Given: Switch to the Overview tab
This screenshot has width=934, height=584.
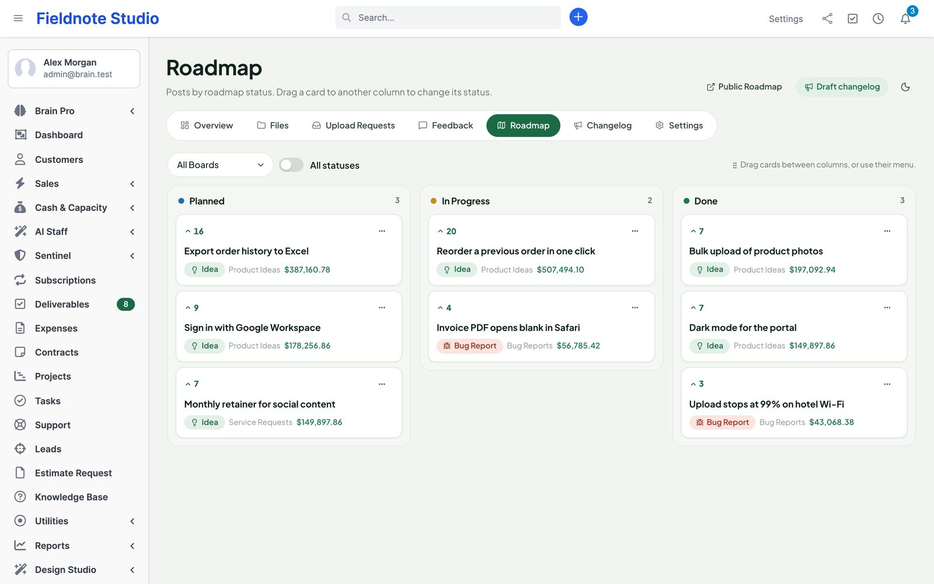Looking at the screenshot, I should tap(207, 126).
